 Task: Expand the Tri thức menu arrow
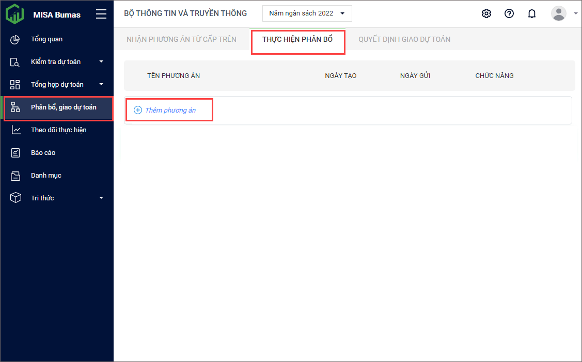point(101,198)
